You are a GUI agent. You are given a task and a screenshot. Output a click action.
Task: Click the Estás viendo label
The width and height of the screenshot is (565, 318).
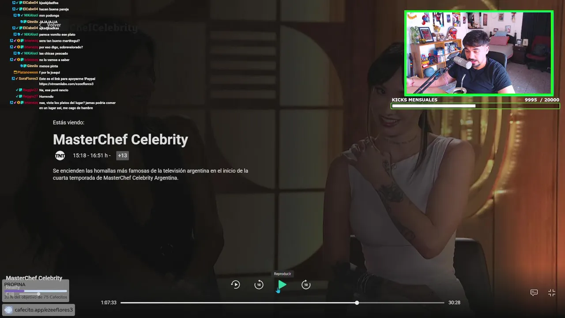68,122
